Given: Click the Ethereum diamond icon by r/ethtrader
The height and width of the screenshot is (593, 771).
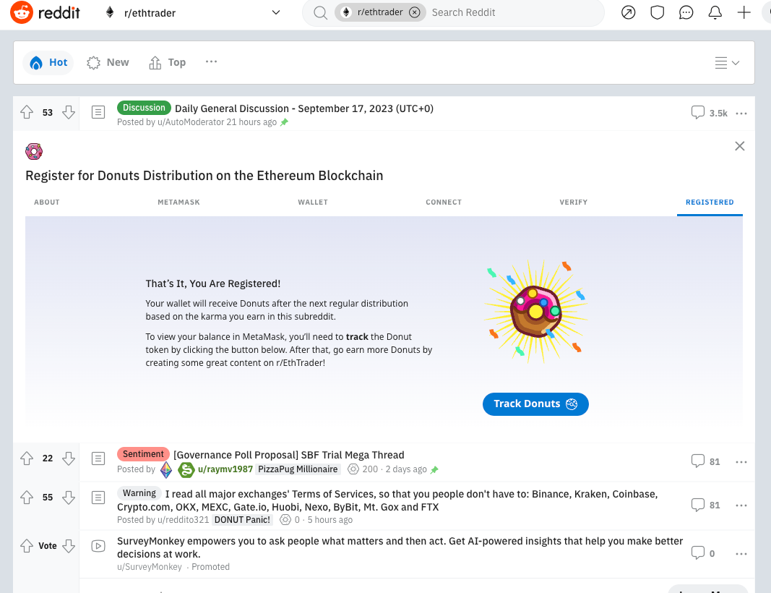Looking at the screenshot, I should coord(110,12).
